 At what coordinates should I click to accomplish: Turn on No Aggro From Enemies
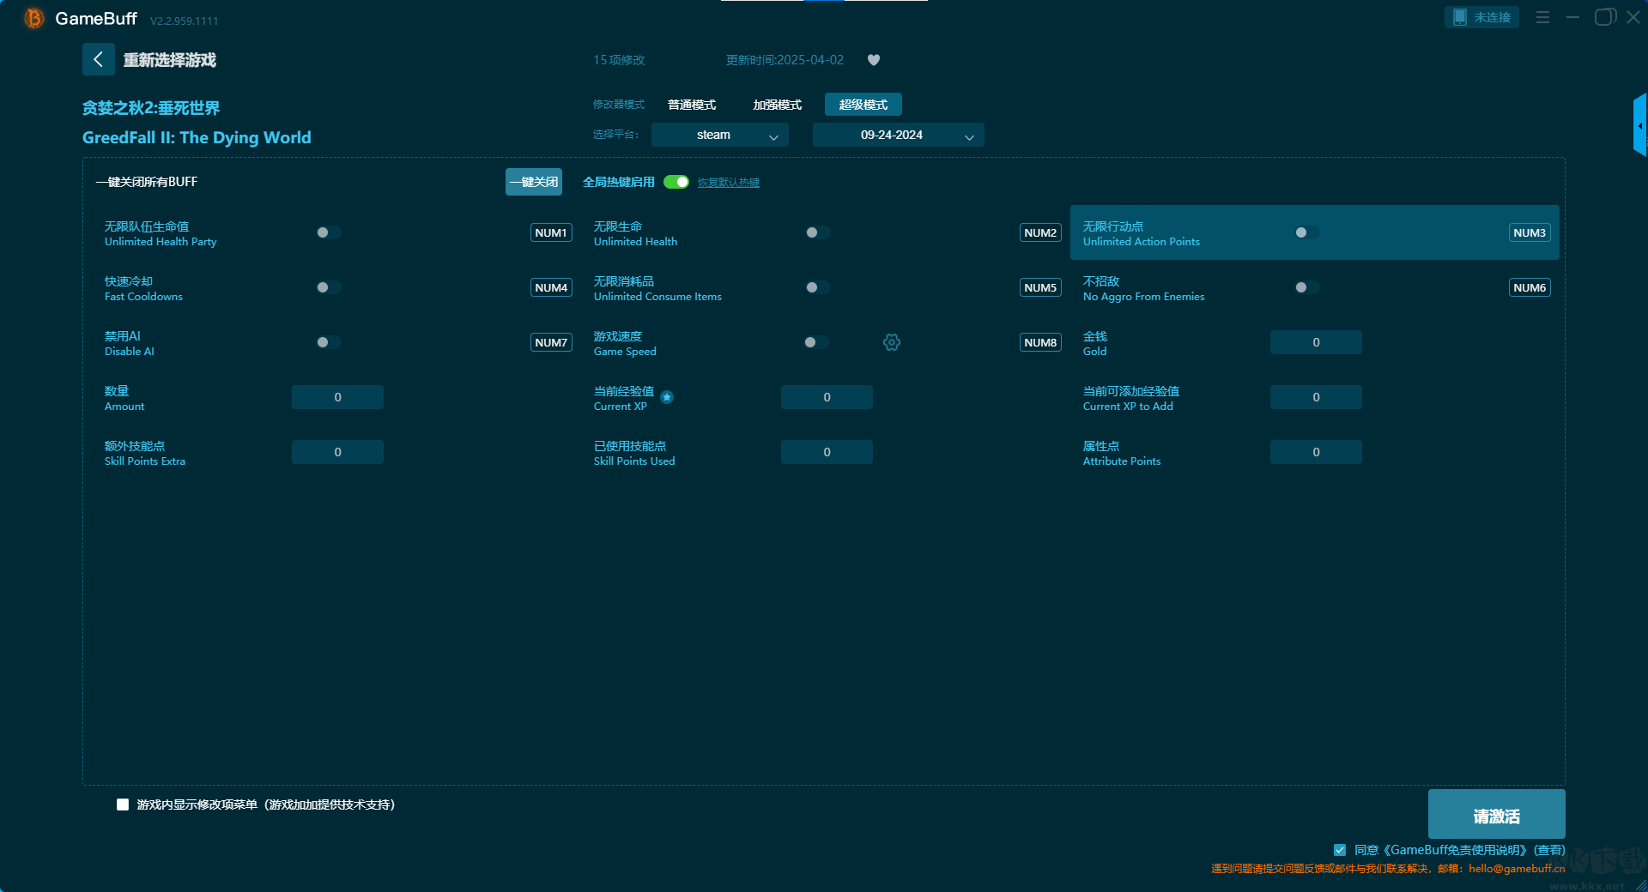point(1306,287)
